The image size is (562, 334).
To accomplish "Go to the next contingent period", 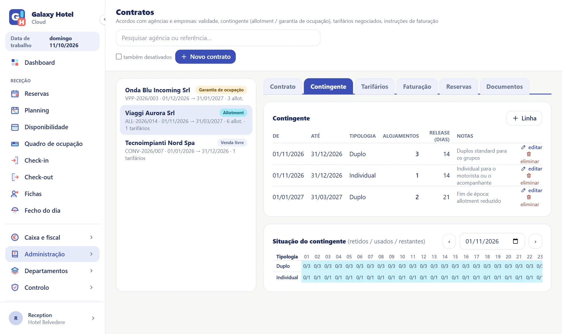I will pyautogui.click(x=535, y=241).
